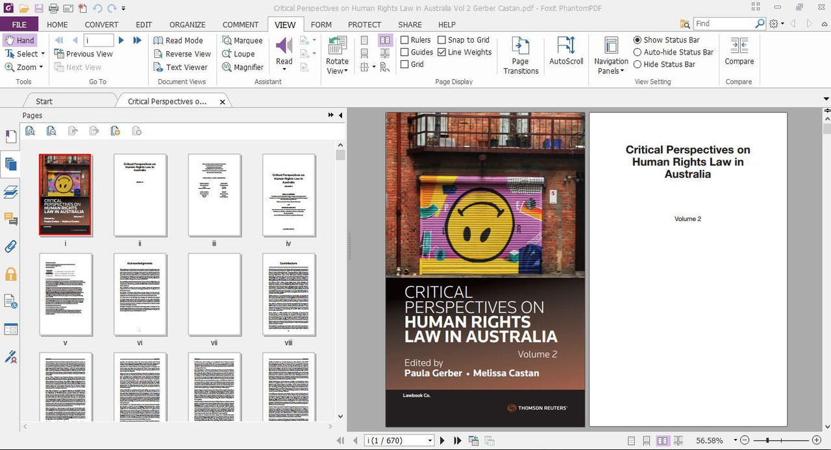The width and height of the screenshot is (831, 450).
Task: Click the Undo arrow in quick access toolbar
Action: (97, 8)
